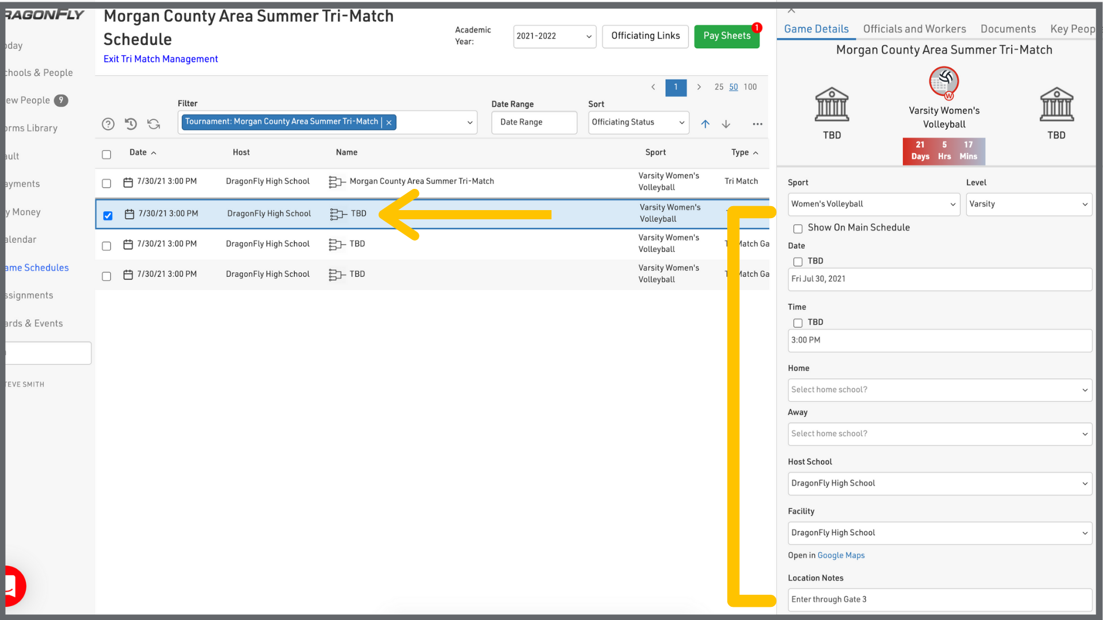Toggle the Date TBD checkbox
The height and width of the screenshot is (620, 1103).
tap(798, 261)
